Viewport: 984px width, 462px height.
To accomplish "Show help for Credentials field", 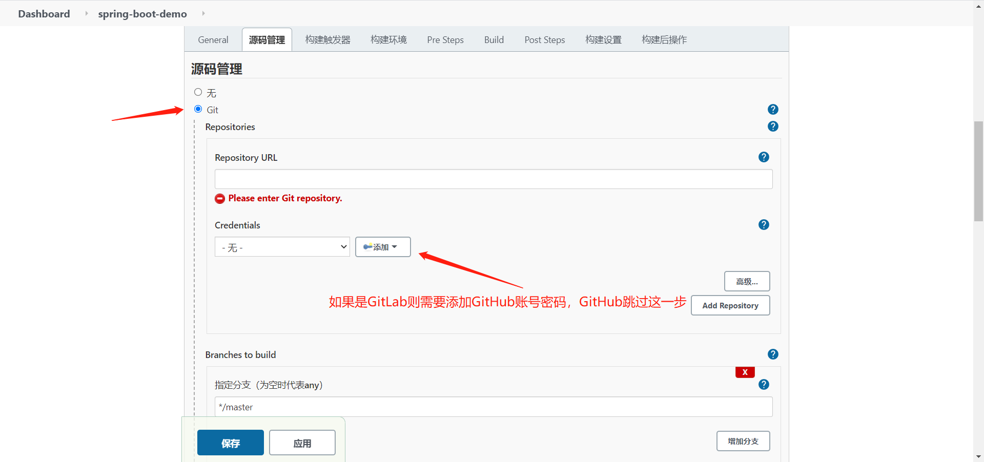I will pyautogui.click(x=764, y=225).
